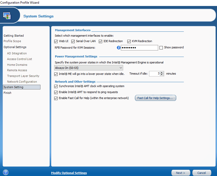
Task: Select the System Setting step
Action: 22,87
